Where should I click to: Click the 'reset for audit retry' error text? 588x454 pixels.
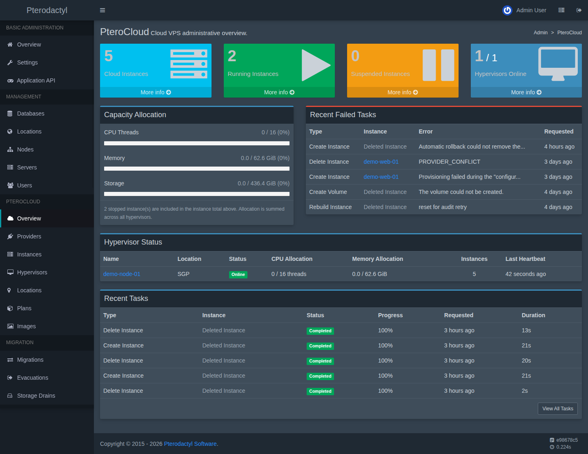coord(443,207)
